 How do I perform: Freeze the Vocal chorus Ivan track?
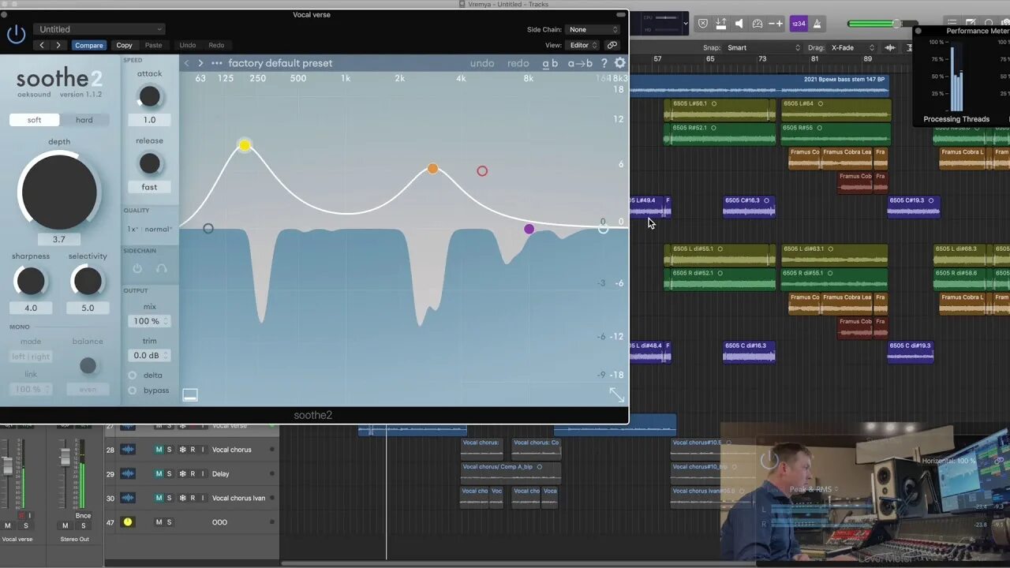(x=182, y=498)
